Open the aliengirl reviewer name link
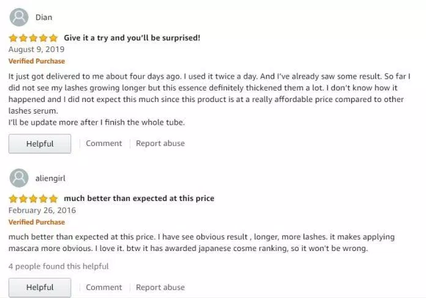The height and width of the screenshot is (298, 426). coord(50,178)
